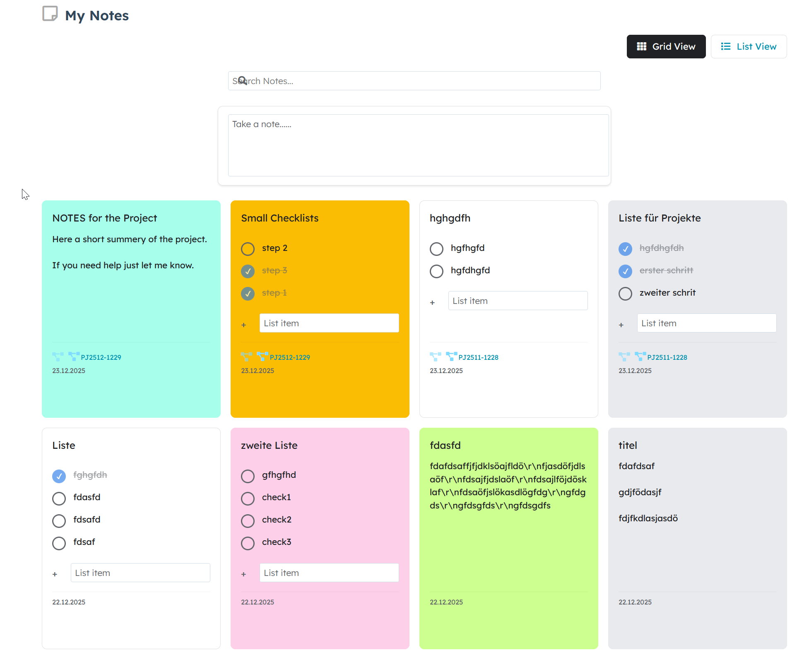Switch to Grid View
This screenshot has height=672, width=809.
tap(666, 46)
